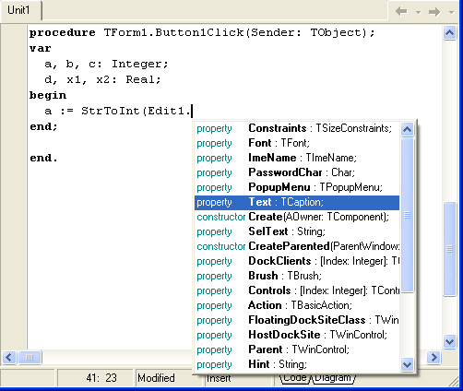Click the 'var' keyword line
The width and height of the screenshot is (463, 391).
pos(41,49)
